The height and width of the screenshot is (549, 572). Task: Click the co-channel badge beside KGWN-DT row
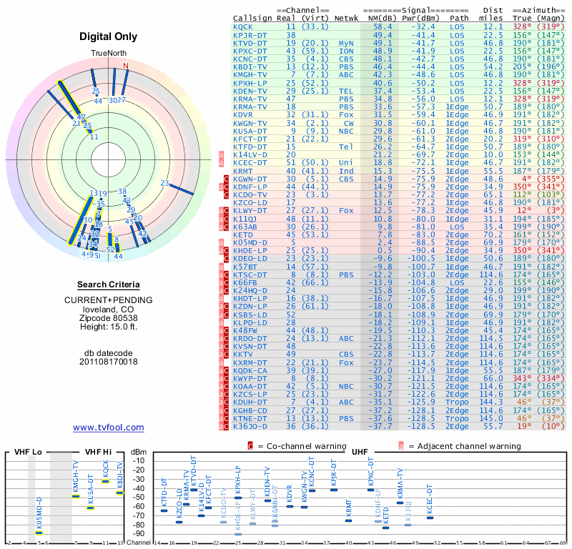(226, 179)
